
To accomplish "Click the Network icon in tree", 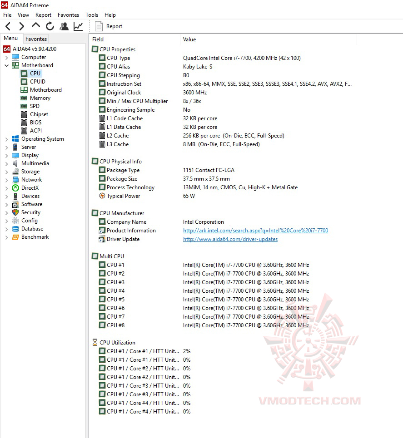I will pos(15,180).
